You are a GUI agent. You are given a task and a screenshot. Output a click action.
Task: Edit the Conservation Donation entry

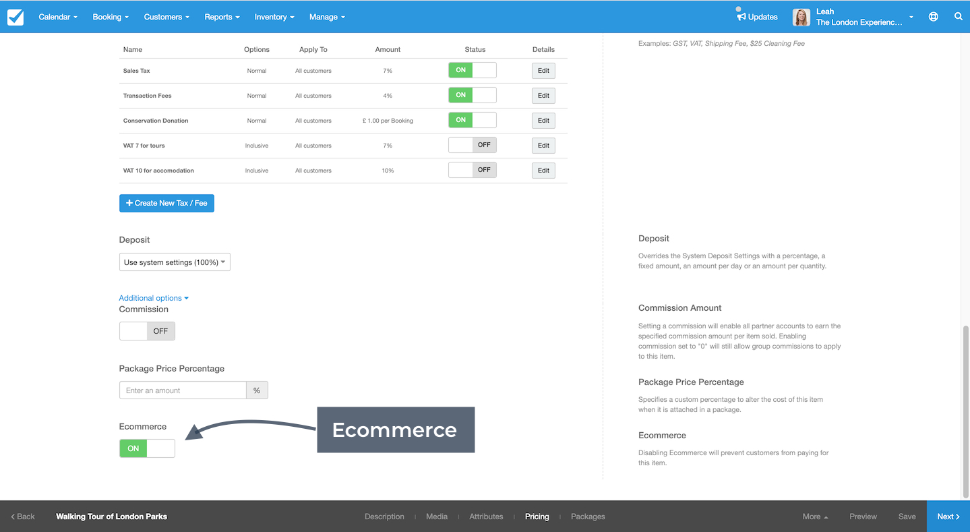pos(543,120)
